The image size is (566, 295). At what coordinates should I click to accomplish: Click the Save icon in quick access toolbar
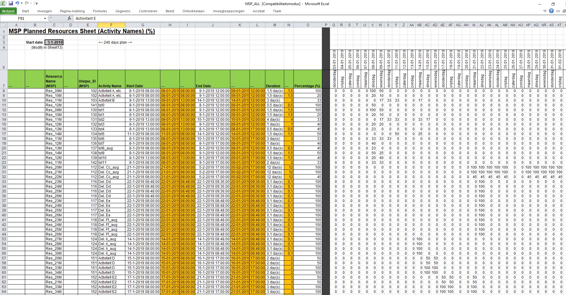(11, 4)
